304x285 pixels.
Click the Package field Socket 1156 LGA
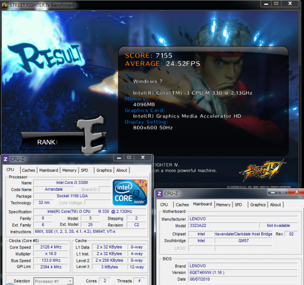(x=72, y=196)
